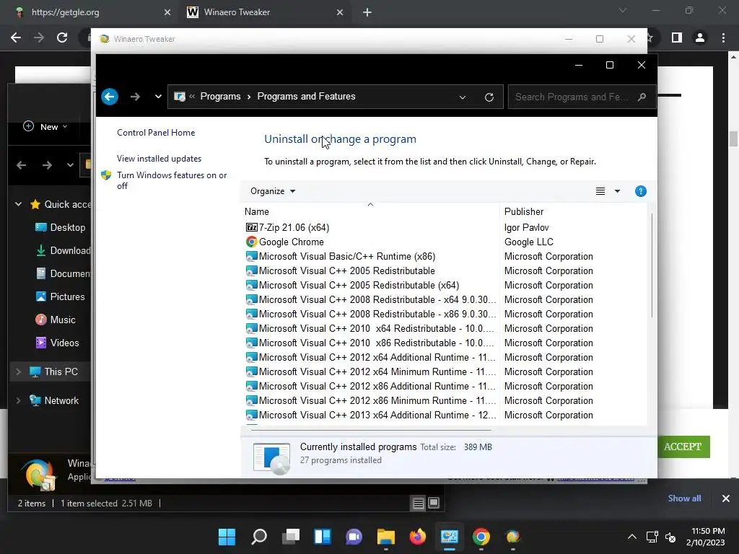Click New button in File Explorer
Screen dimensions: 739x554
(x=45, y=127)
